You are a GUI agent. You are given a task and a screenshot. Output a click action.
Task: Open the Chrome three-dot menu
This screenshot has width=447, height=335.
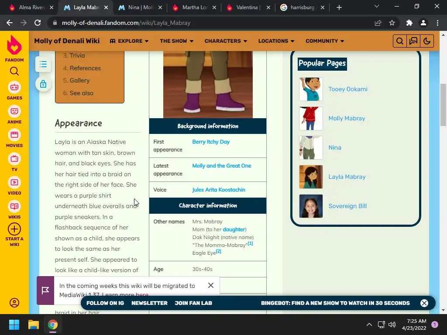pos(437,23)
